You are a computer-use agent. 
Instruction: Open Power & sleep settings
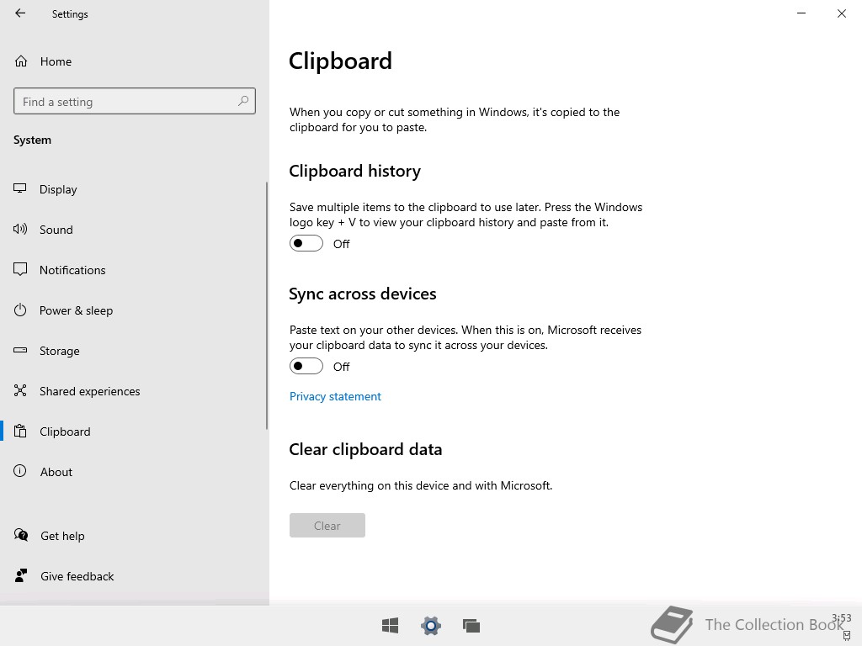(x=133, y=310)
